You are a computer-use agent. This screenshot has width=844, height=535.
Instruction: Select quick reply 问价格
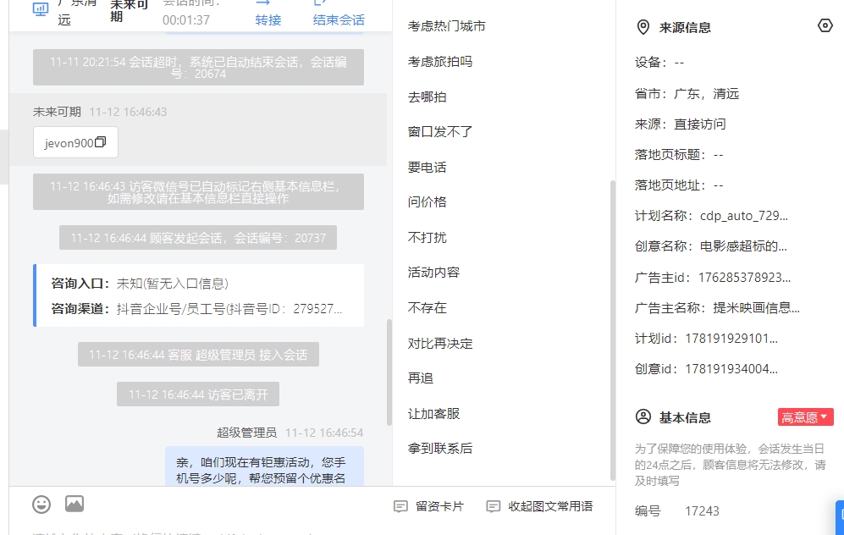[428, 201]
